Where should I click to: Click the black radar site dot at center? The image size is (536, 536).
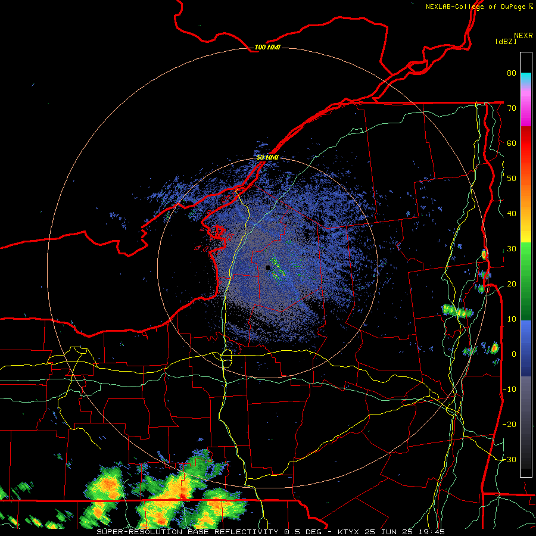268,267
